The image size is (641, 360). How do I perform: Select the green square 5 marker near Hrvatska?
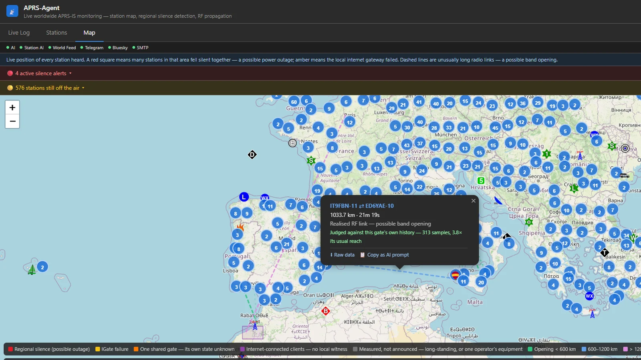tap(481, 181)
